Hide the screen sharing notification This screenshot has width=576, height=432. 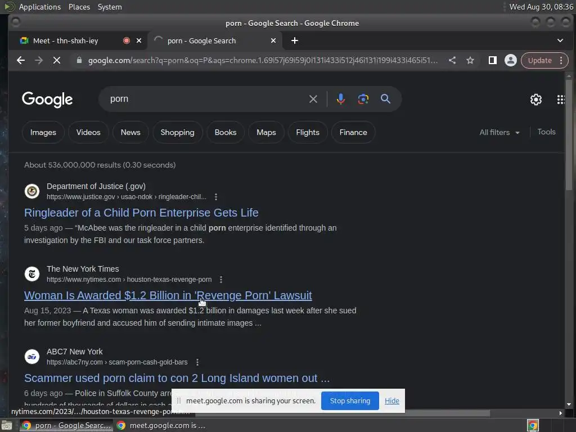tap(391, 400)
